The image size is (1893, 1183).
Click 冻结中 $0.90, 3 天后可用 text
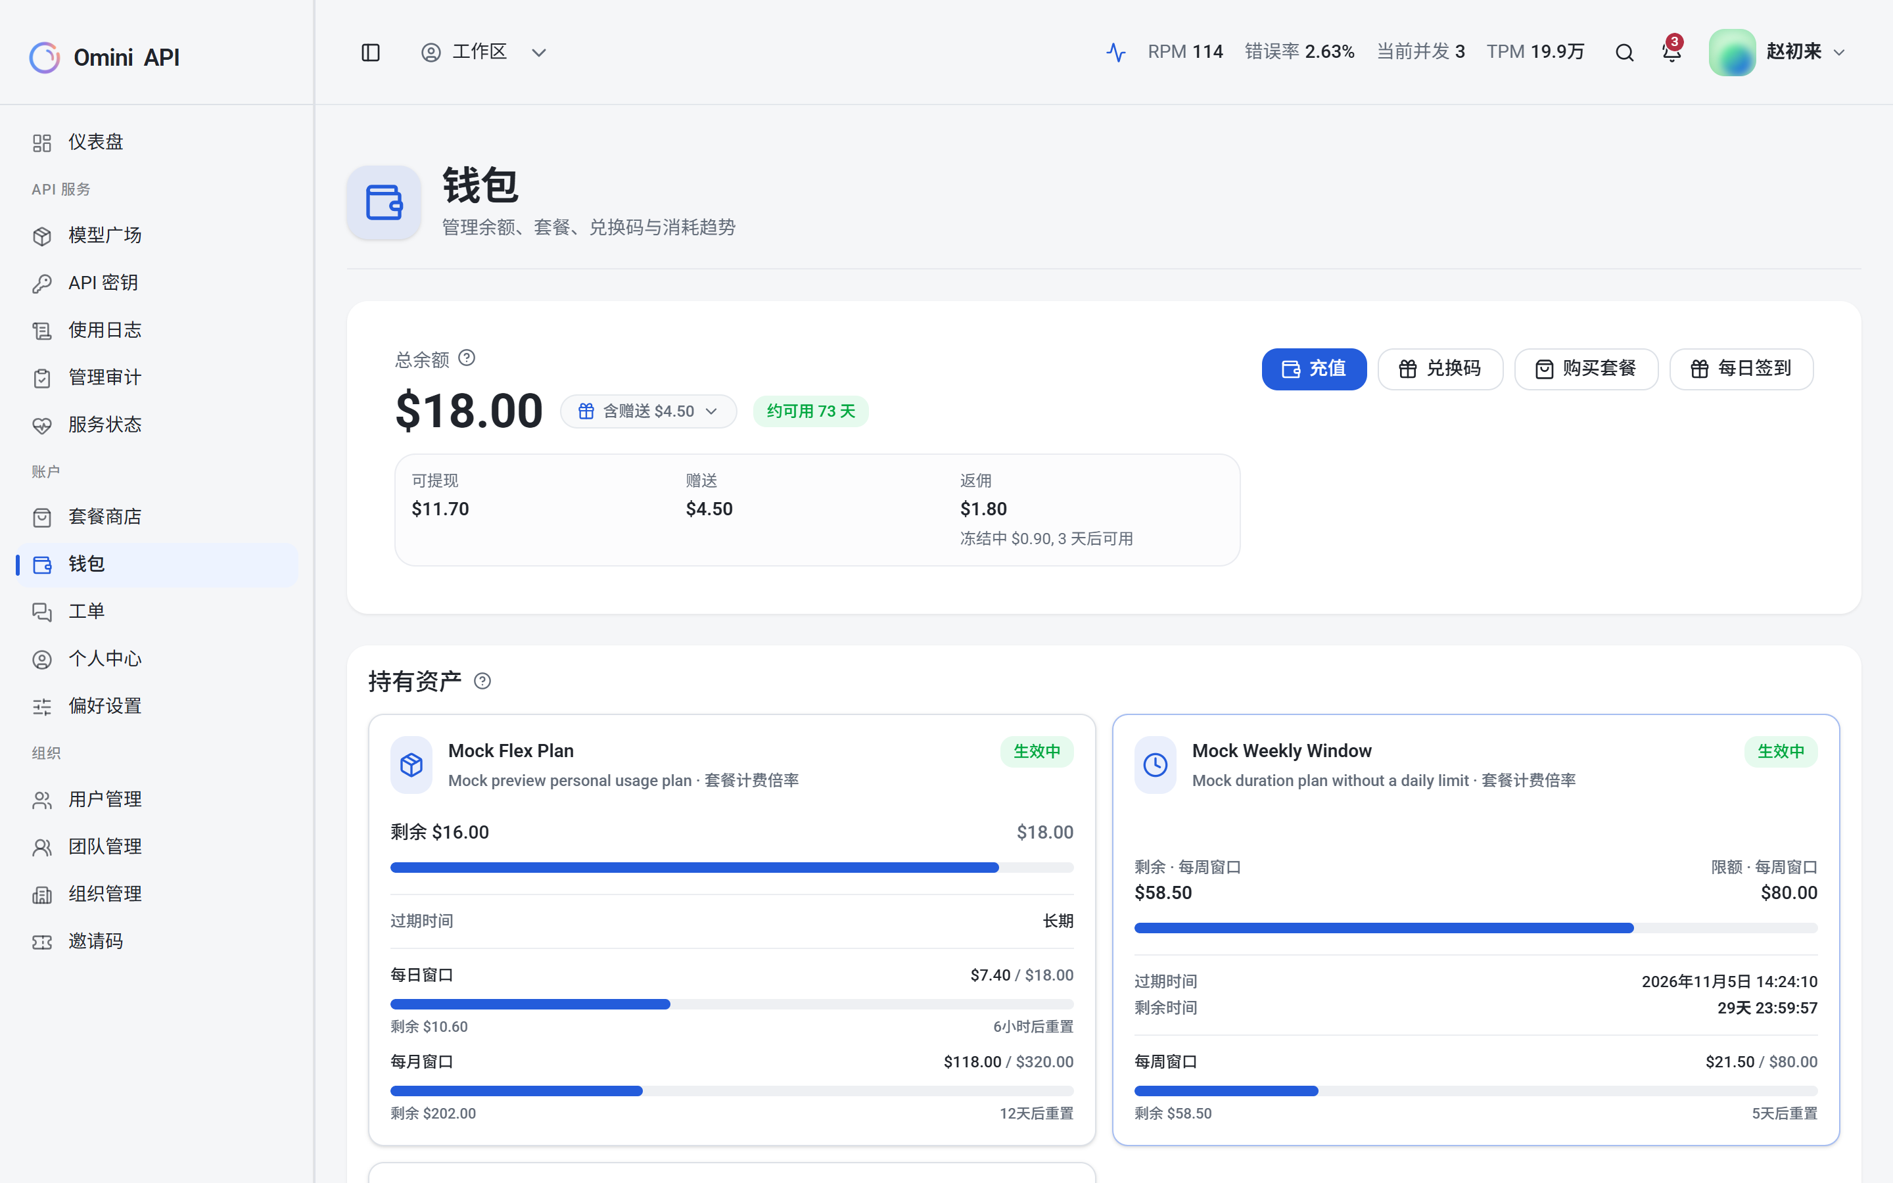tap(1046, 538)
